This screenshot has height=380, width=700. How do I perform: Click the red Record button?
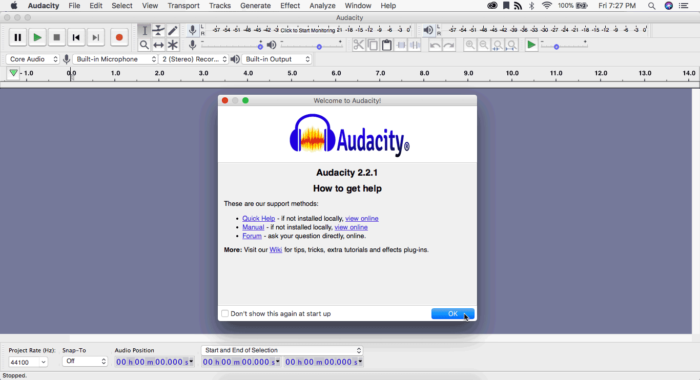pyautogui.click(x=119, y=37)
